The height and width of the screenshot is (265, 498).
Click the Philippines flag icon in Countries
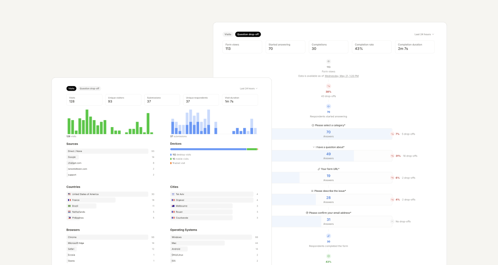[x=69, y=217]
